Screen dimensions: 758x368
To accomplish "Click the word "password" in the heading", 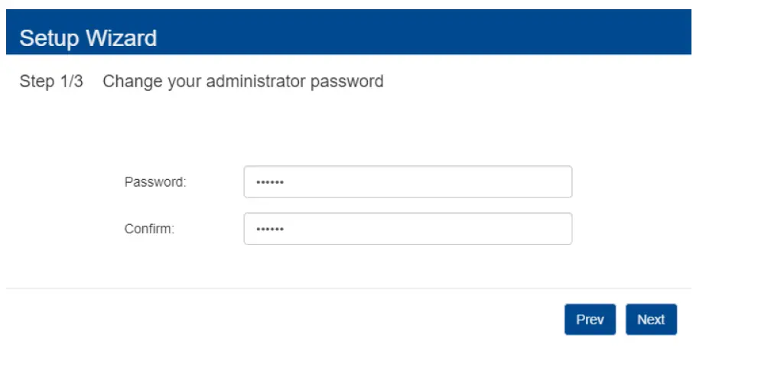I will [x=346, y=81].
